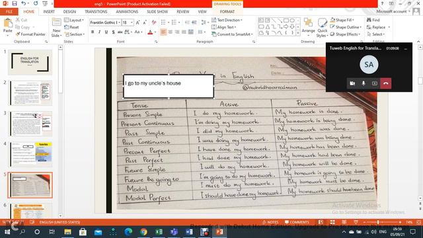Toggle Italic formatting
This screenshot has width=423, height=238.
[x=99, y=32]
